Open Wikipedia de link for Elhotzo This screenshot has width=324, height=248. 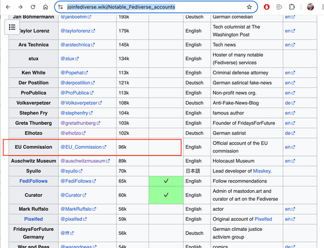pyautogui.click(x=290, y=133)
